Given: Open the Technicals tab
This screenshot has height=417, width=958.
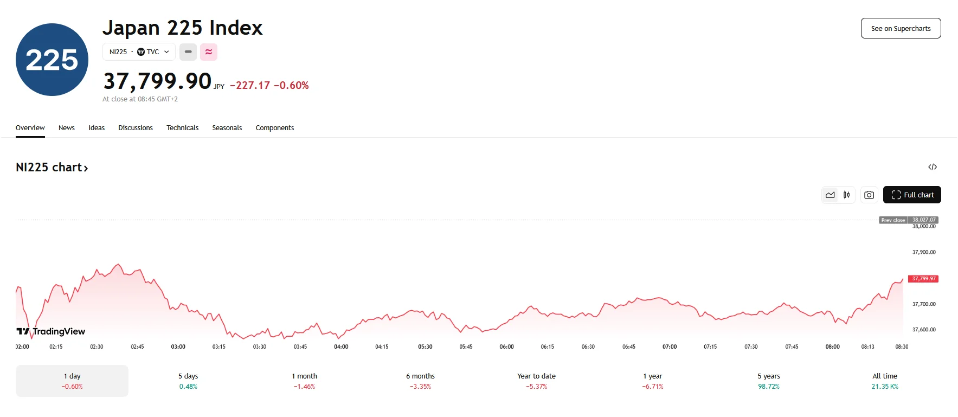Looking at the screenshot, I should click(x=182, y=128).
